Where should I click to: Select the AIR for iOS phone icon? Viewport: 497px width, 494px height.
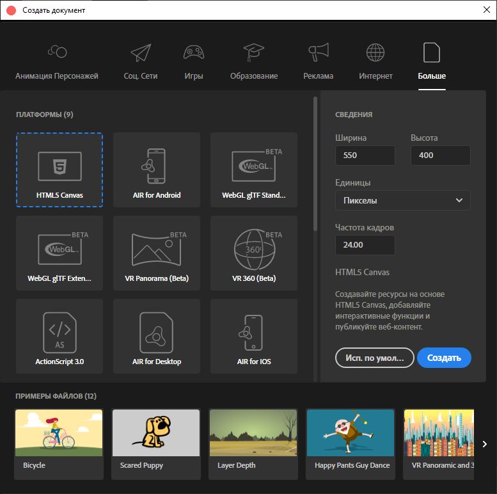tap(251, 333)
